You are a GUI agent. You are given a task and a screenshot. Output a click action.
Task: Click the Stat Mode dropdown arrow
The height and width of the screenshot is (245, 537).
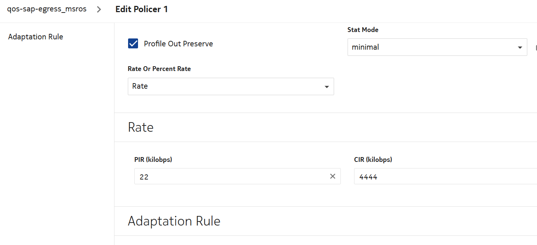pos(520,47)
